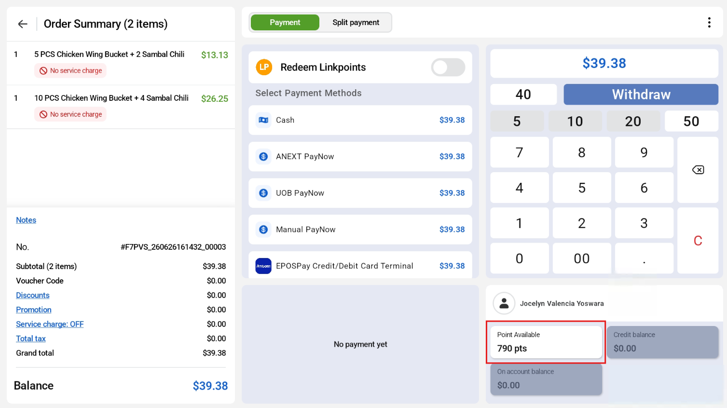Switch to the Split payment tab
Image resolution: width=727 pixels, height=408 pixels.
tap(356, 23)
